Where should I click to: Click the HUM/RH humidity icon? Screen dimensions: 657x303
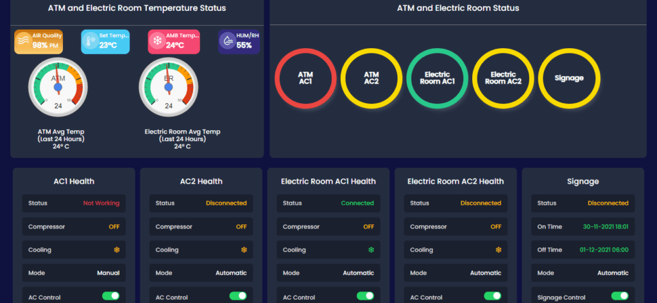[227, 42]
